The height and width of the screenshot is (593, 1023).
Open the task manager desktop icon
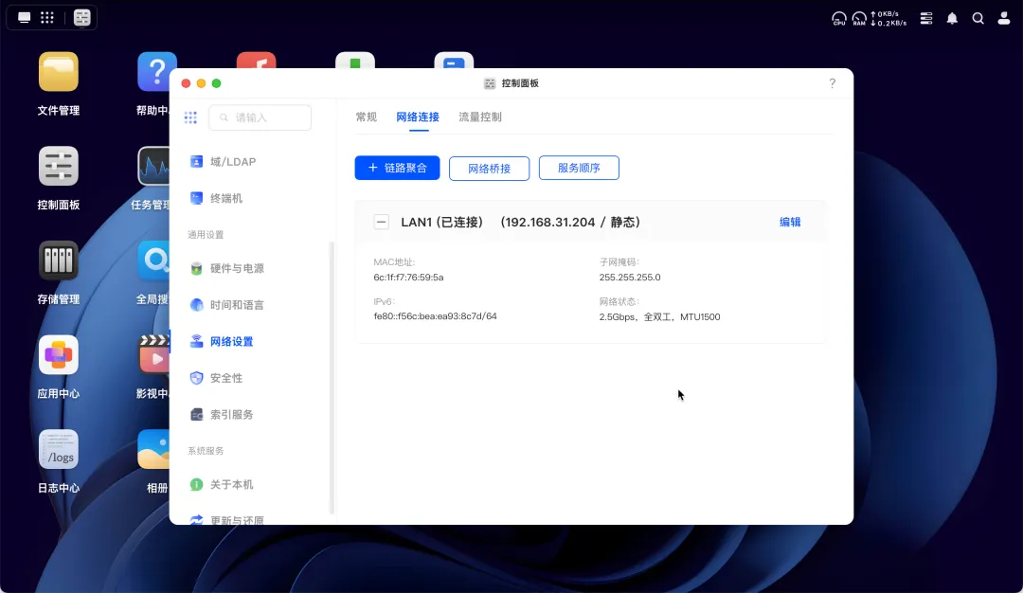tap(154, 167)
